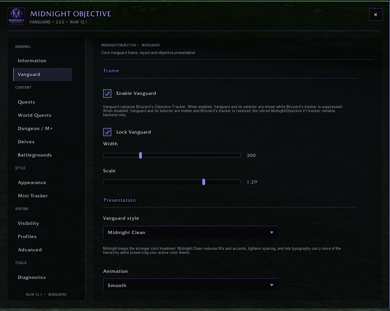Viewport: 390px width, 311px height.
Task: Open the Delves settings page
Action: [x=26, y=142]
